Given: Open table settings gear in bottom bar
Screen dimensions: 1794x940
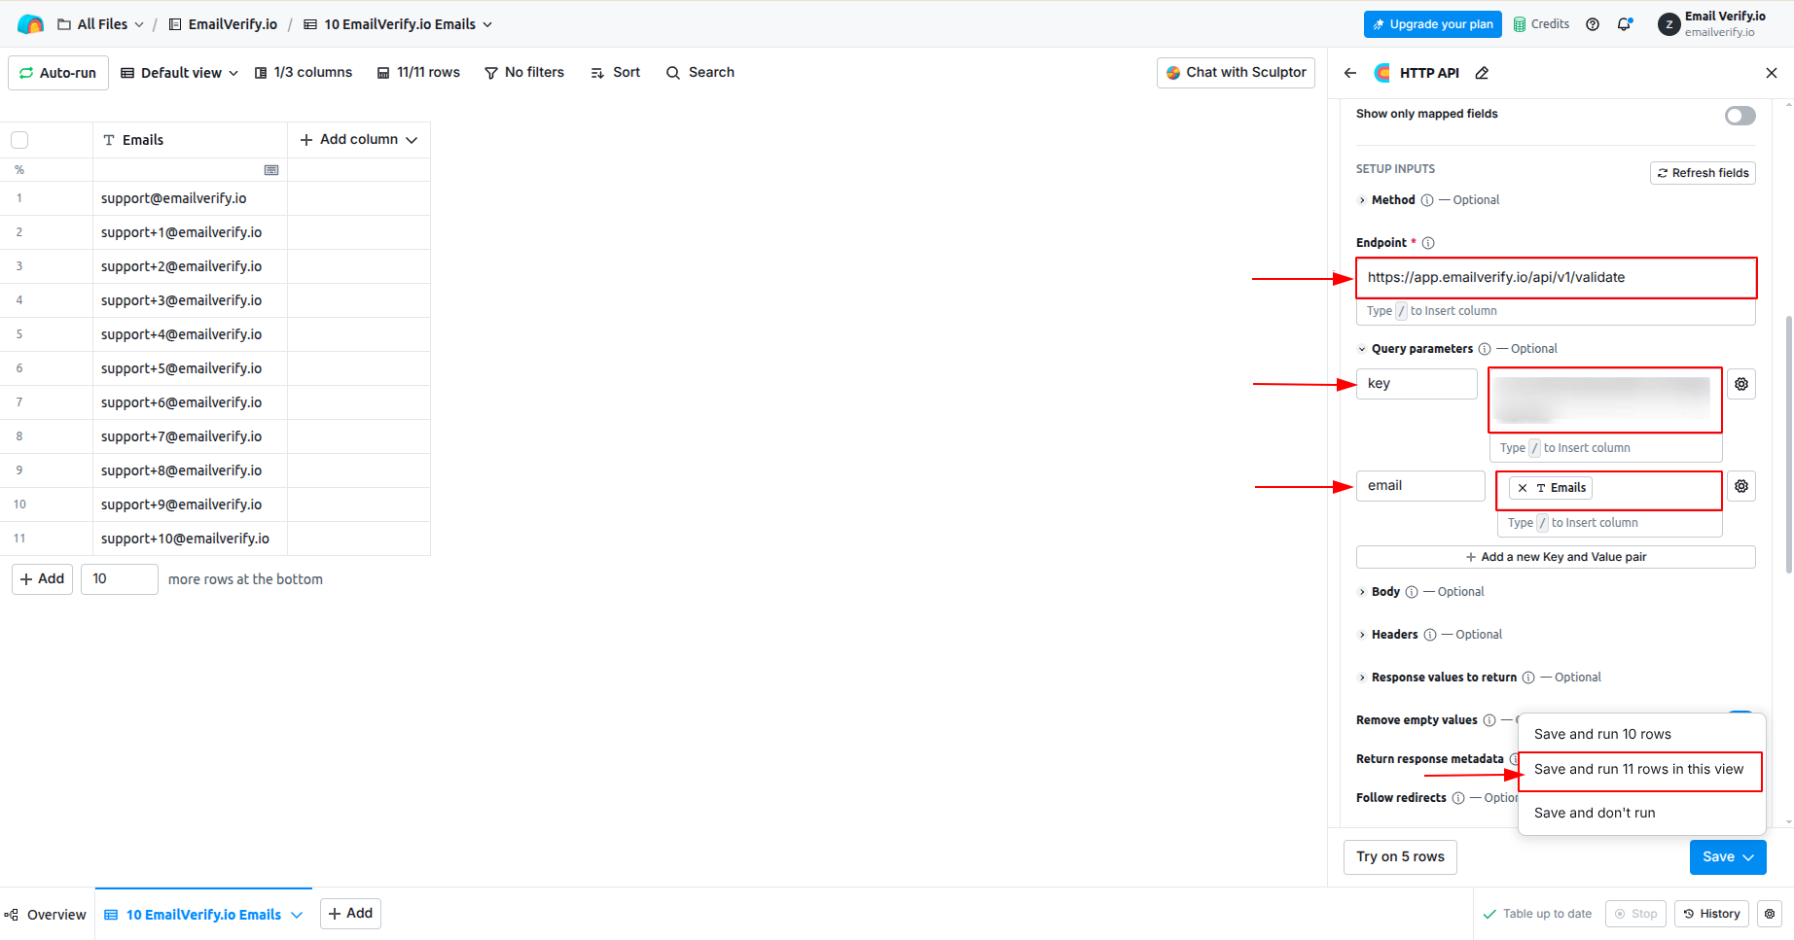Looking at the screenshot, I should pyautogui.click(x=1770, y=914).
